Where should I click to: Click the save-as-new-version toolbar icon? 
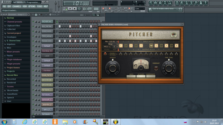(x=182, y=3)
